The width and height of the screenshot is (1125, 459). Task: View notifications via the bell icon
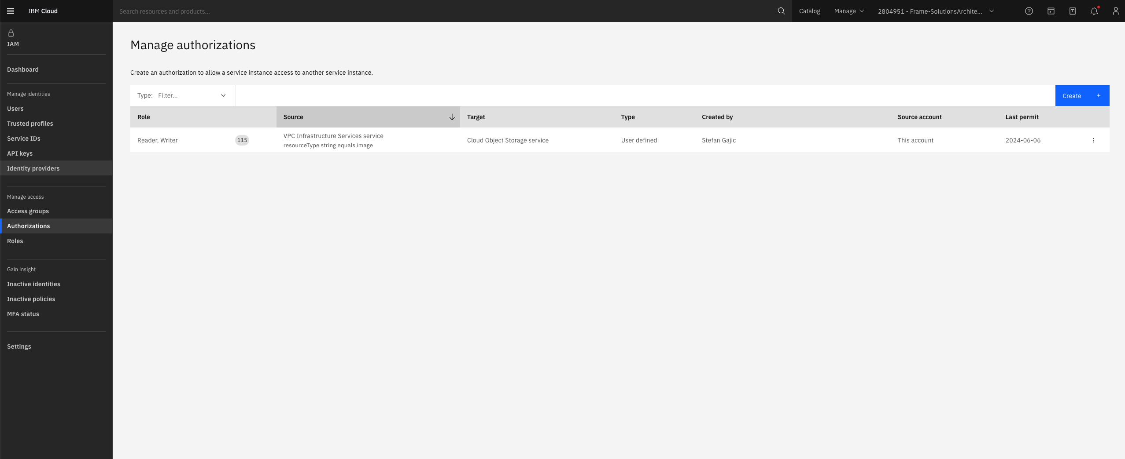(1094, 11)
